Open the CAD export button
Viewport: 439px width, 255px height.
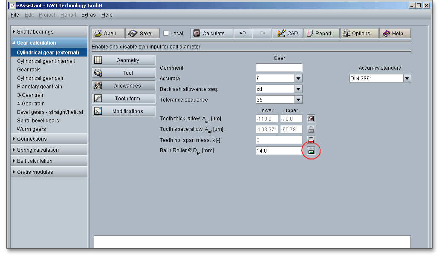coord(287,34)
